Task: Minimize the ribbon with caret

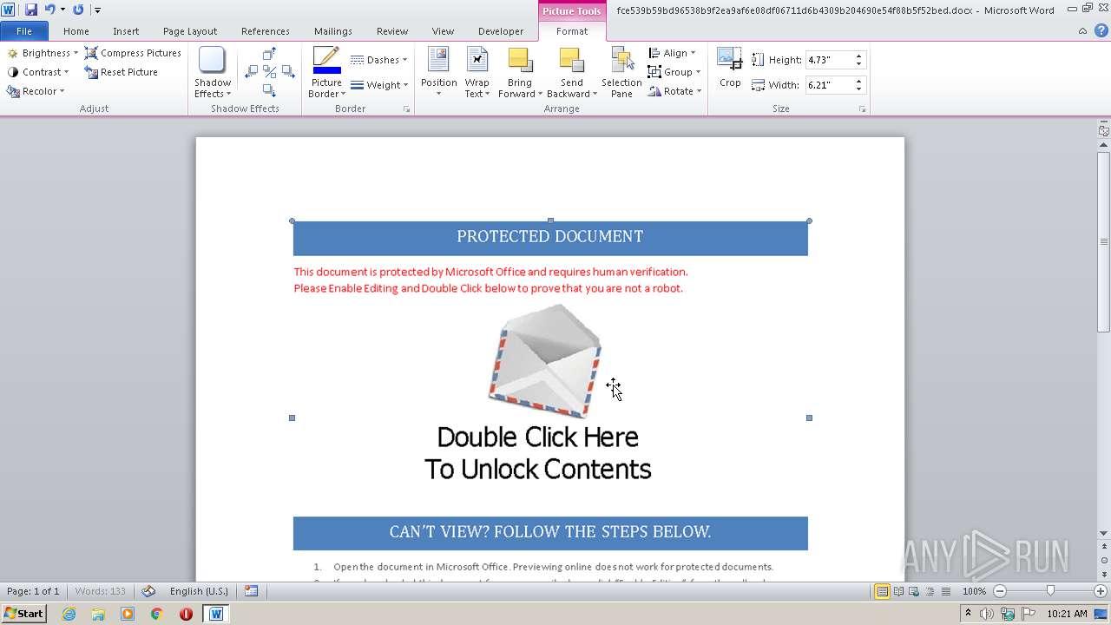Action: coord(1082,31)
